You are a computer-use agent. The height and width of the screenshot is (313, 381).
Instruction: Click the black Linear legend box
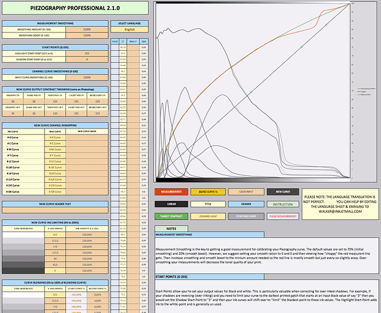tap(168, 203)
